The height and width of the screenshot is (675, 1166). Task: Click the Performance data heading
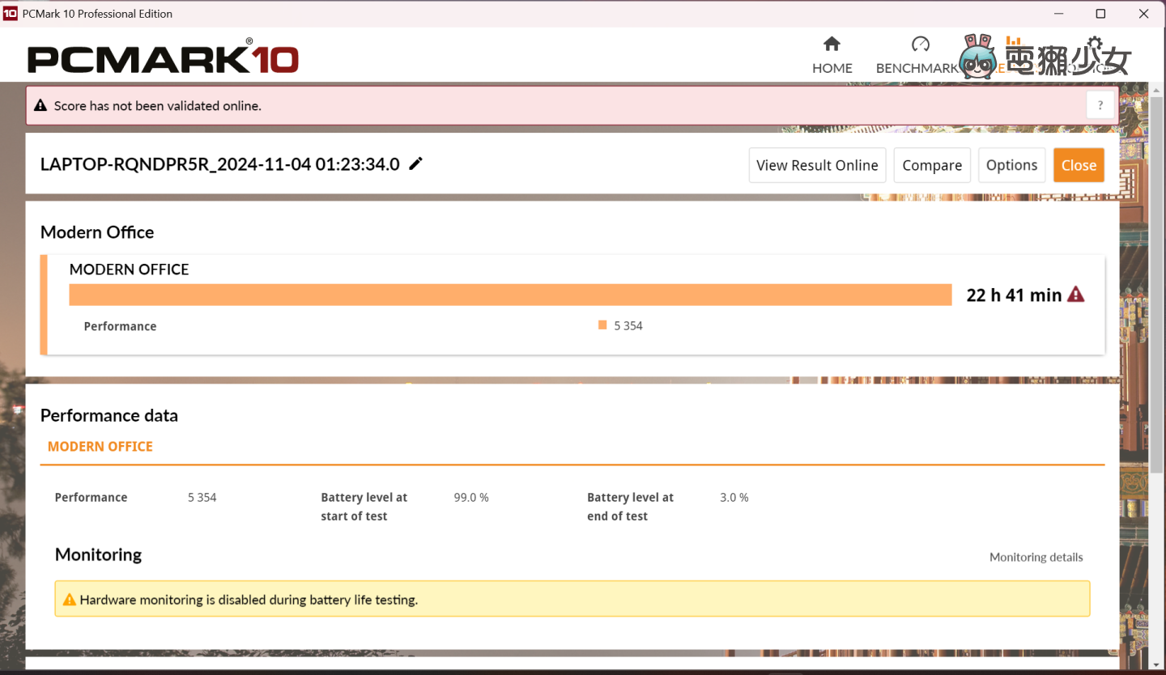[x=109, y=415]
